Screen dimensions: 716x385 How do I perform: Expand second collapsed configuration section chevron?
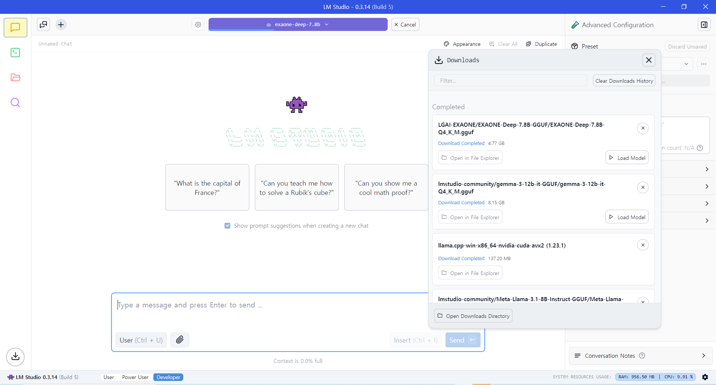pyautogui.click(x=707, y=186)
